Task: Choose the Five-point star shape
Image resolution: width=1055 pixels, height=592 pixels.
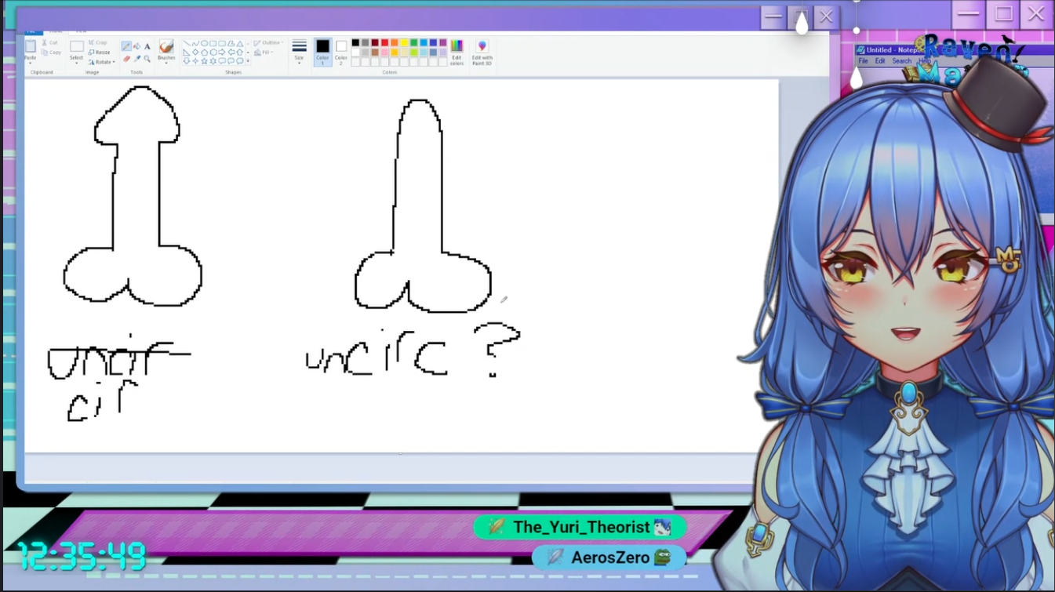Action: tap(204, 61)
